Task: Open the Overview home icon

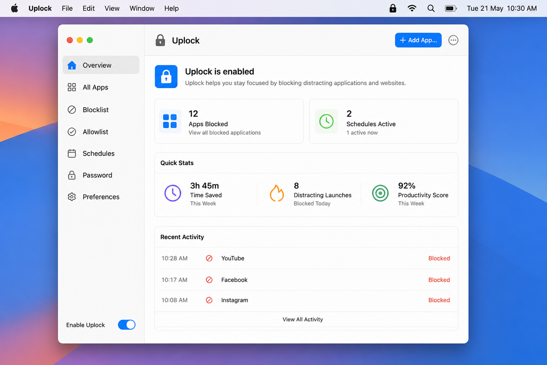Action: point(72,65)
